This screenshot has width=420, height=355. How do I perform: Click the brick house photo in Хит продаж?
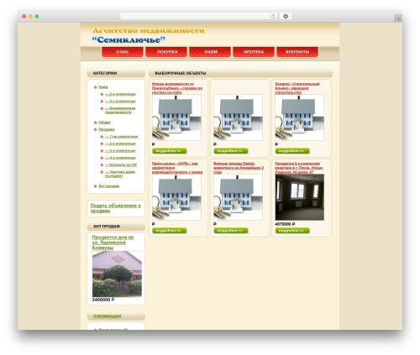tap(117, 274)
